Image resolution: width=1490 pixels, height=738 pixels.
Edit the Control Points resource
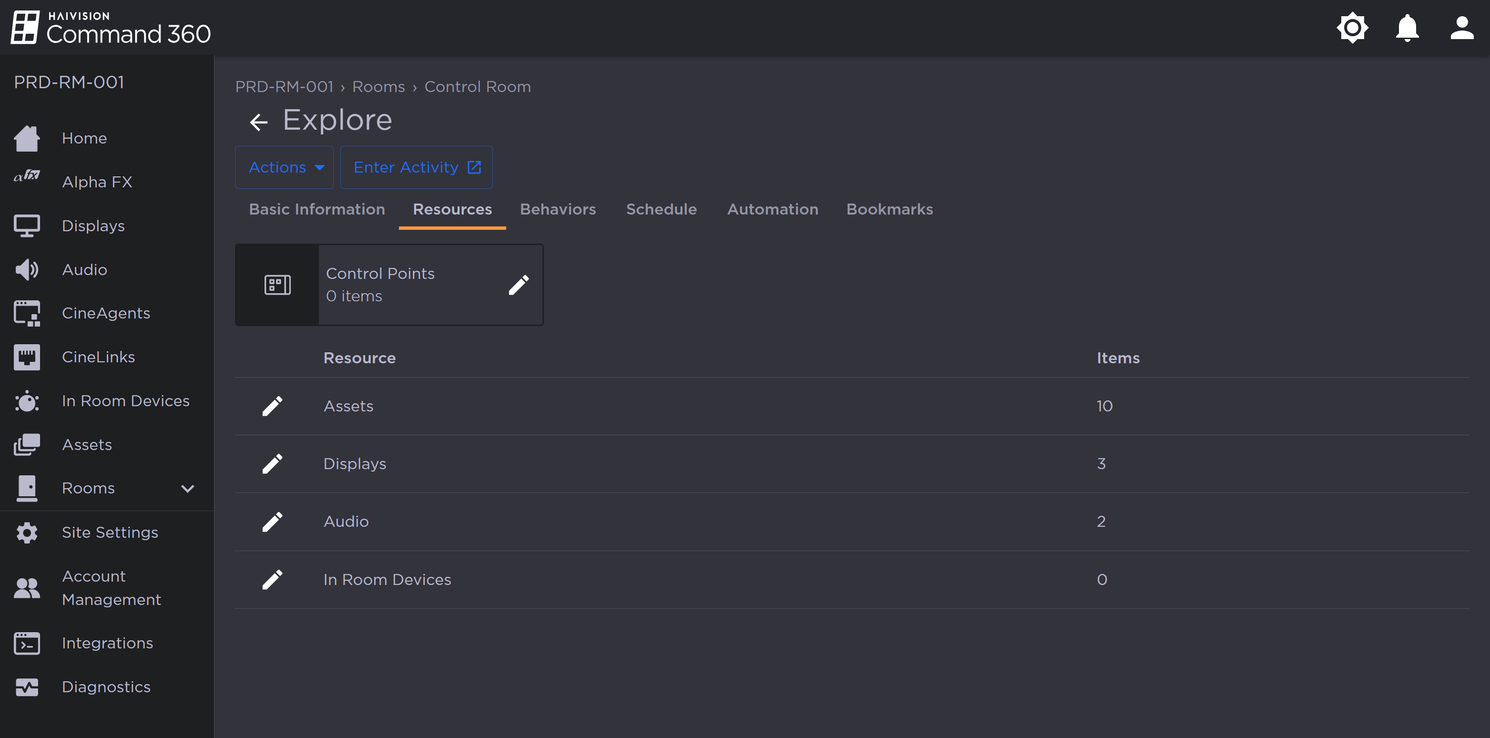coord(519,284)
